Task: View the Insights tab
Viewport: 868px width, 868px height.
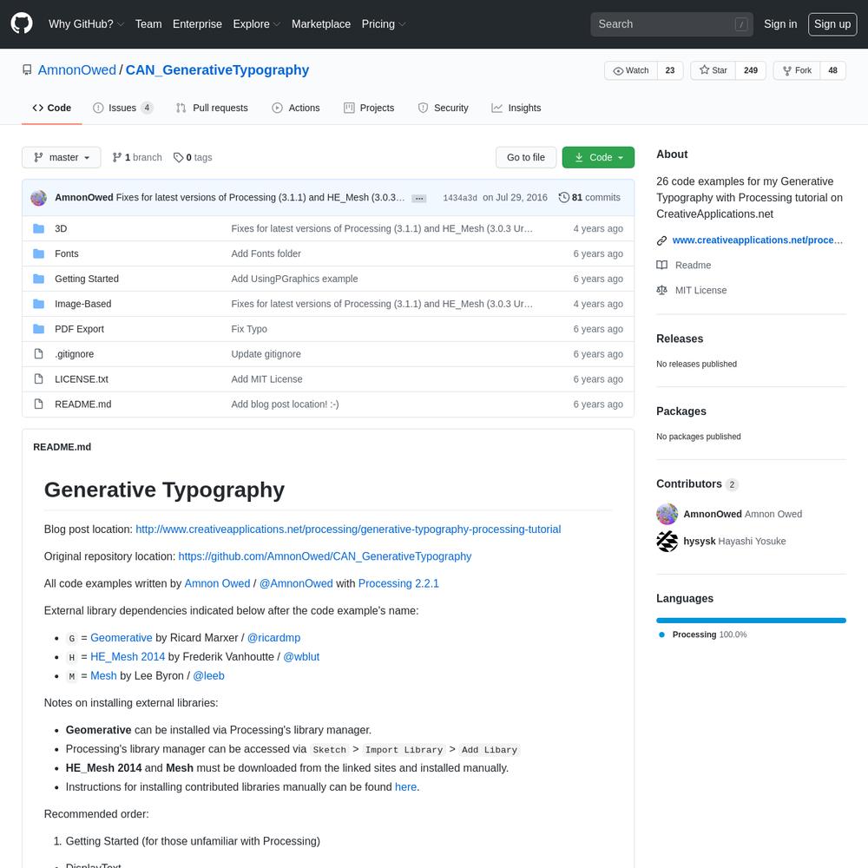Action: [x=516, y=108]
